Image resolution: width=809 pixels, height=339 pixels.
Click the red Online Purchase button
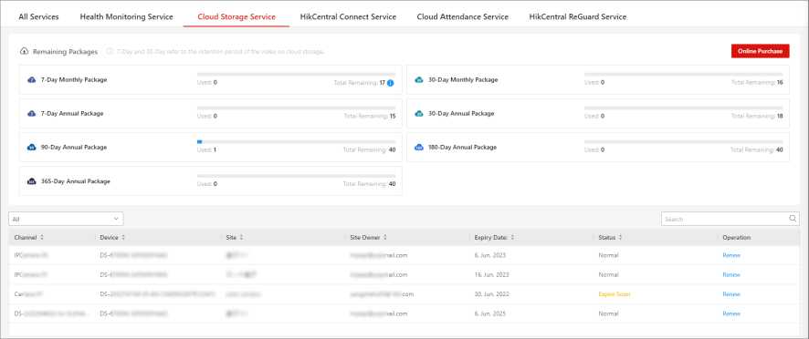760,51
